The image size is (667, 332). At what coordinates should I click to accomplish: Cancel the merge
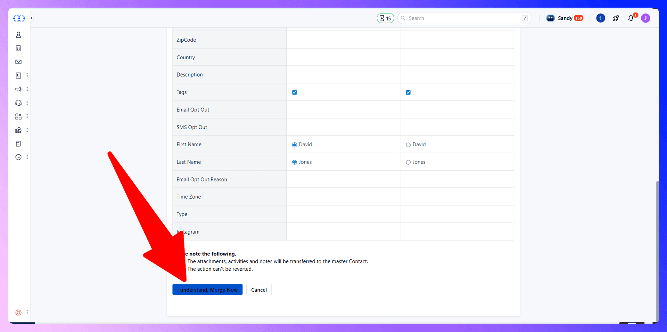click(x=259, y=290)
